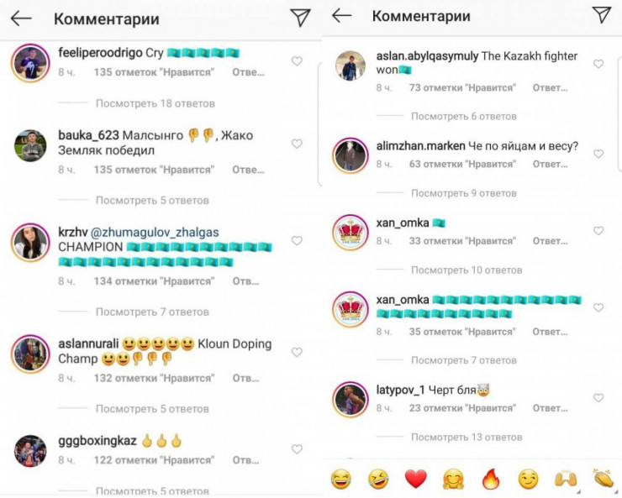The height and width of the screenshot is (498, 622).
Task: Like latypov_1's comment heart
Action: 598,398
